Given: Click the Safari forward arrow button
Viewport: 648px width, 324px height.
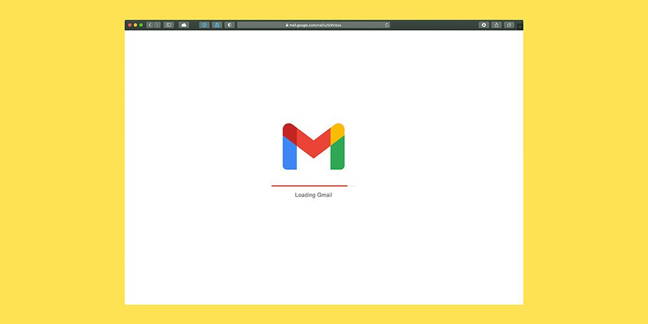Looking at the screenshot, I should (157, 25).
